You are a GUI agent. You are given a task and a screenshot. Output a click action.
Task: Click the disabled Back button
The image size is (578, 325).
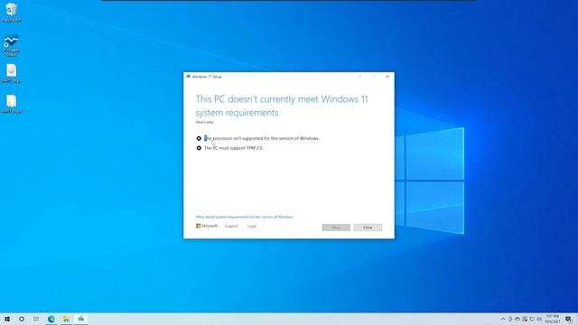[336, 227]
